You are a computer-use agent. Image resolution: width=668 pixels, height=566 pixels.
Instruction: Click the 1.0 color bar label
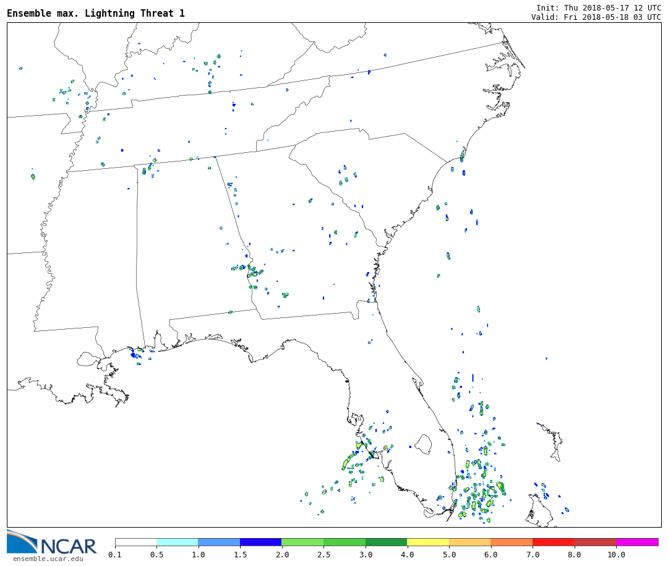pos(199,554)
